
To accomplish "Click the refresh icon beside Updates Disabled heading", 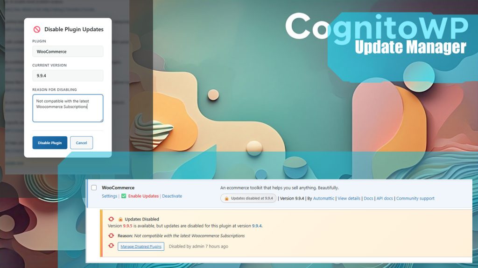I will (x=111, y=219).
